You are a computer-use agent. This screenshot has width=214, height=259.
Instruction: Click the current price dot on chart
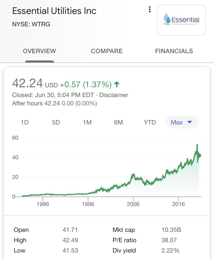tap(199, 155)
